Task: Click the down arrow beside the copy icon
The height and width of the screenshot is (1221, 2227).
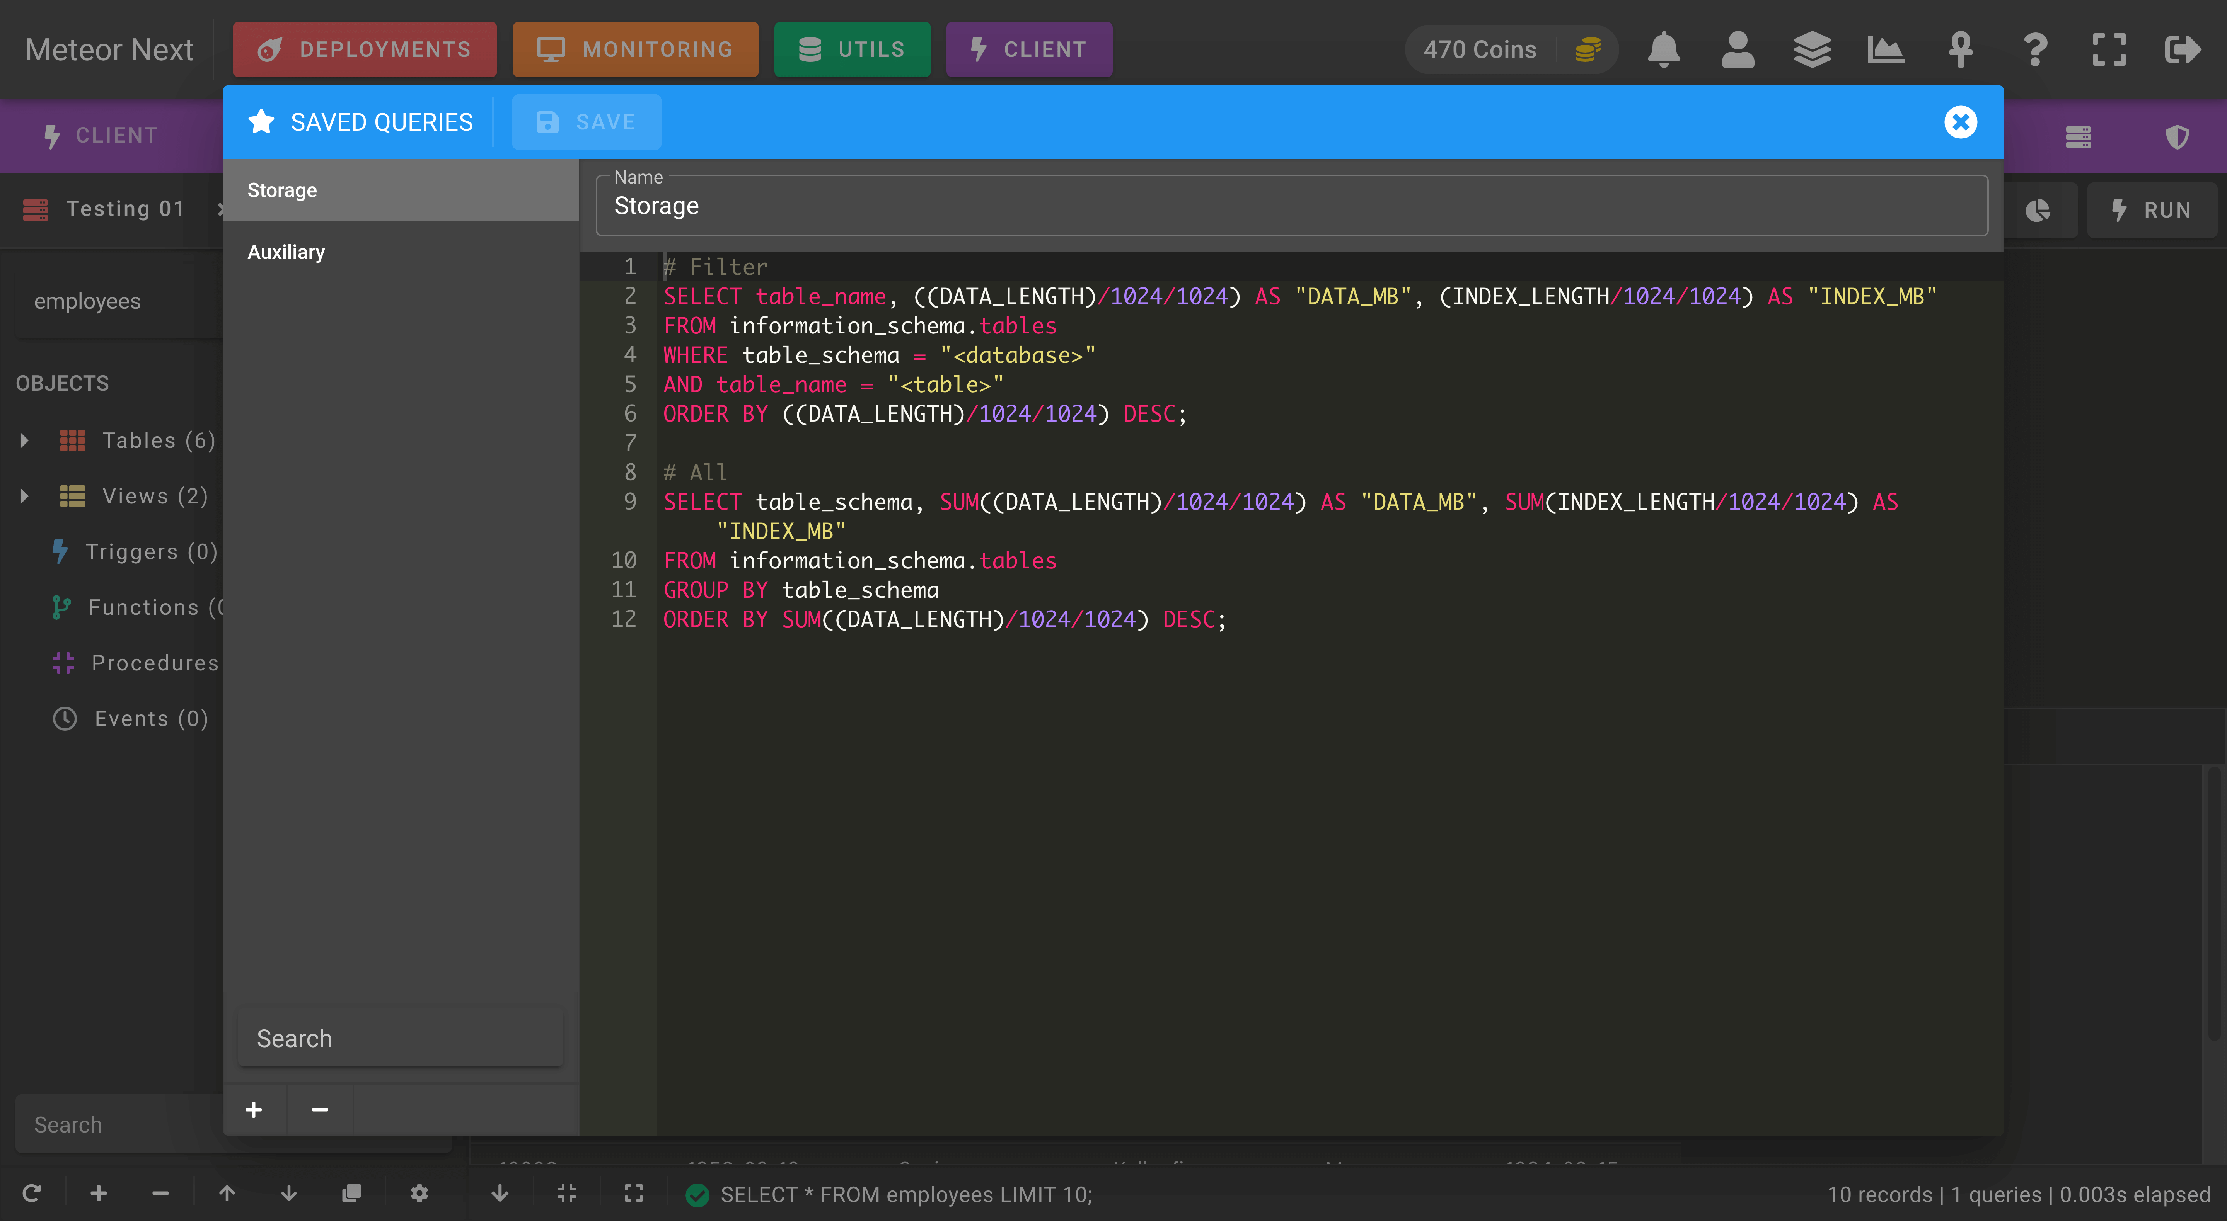Action: pos(289,1193)
